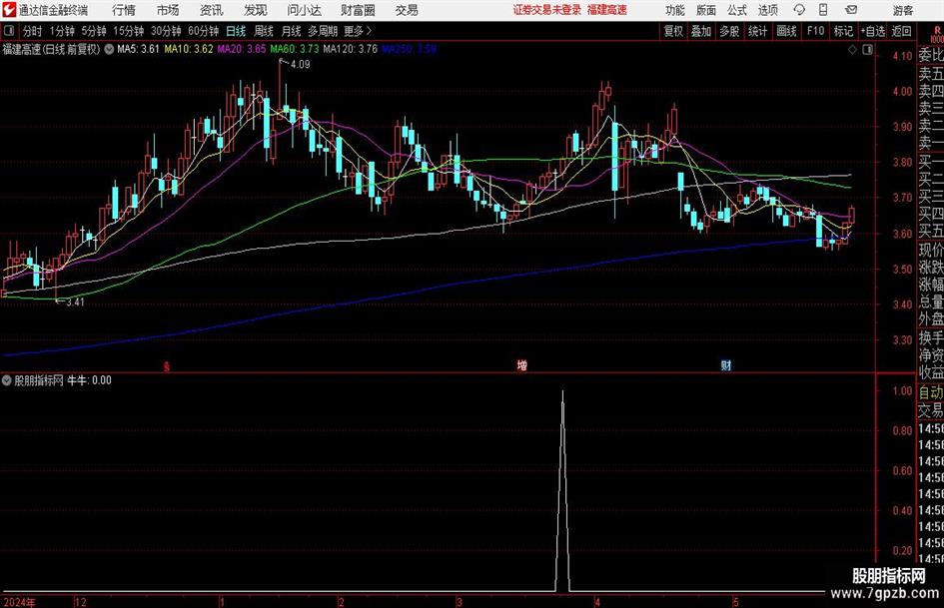Open the 选项 menu

pos(767,10)
